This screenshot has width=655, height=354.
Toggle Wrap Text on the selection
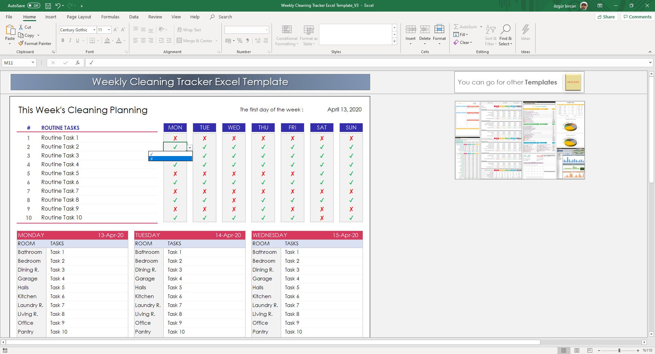189,30
